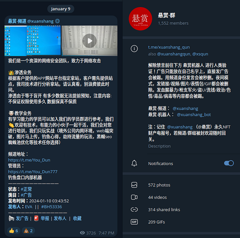Click the 钓鱼盘口内部机器 text line
This screenshot has width=240, height=238.
25,178
